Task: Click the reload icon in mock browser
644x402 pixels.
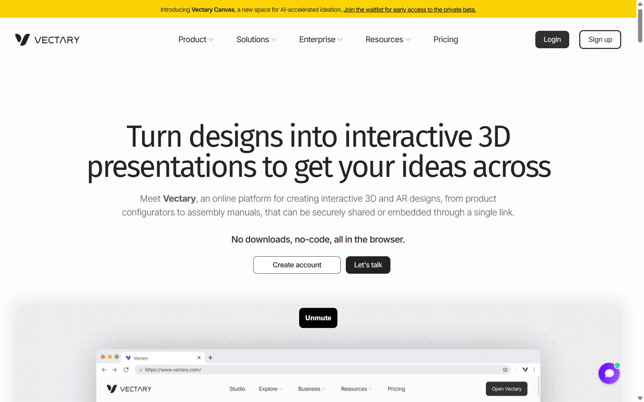Action: [x=126, y=370]
